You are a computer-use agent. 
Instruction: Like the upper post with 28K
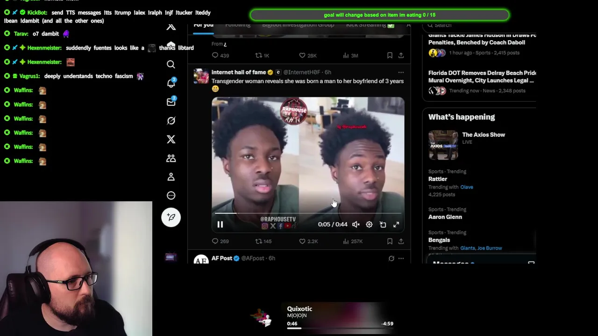308,56
